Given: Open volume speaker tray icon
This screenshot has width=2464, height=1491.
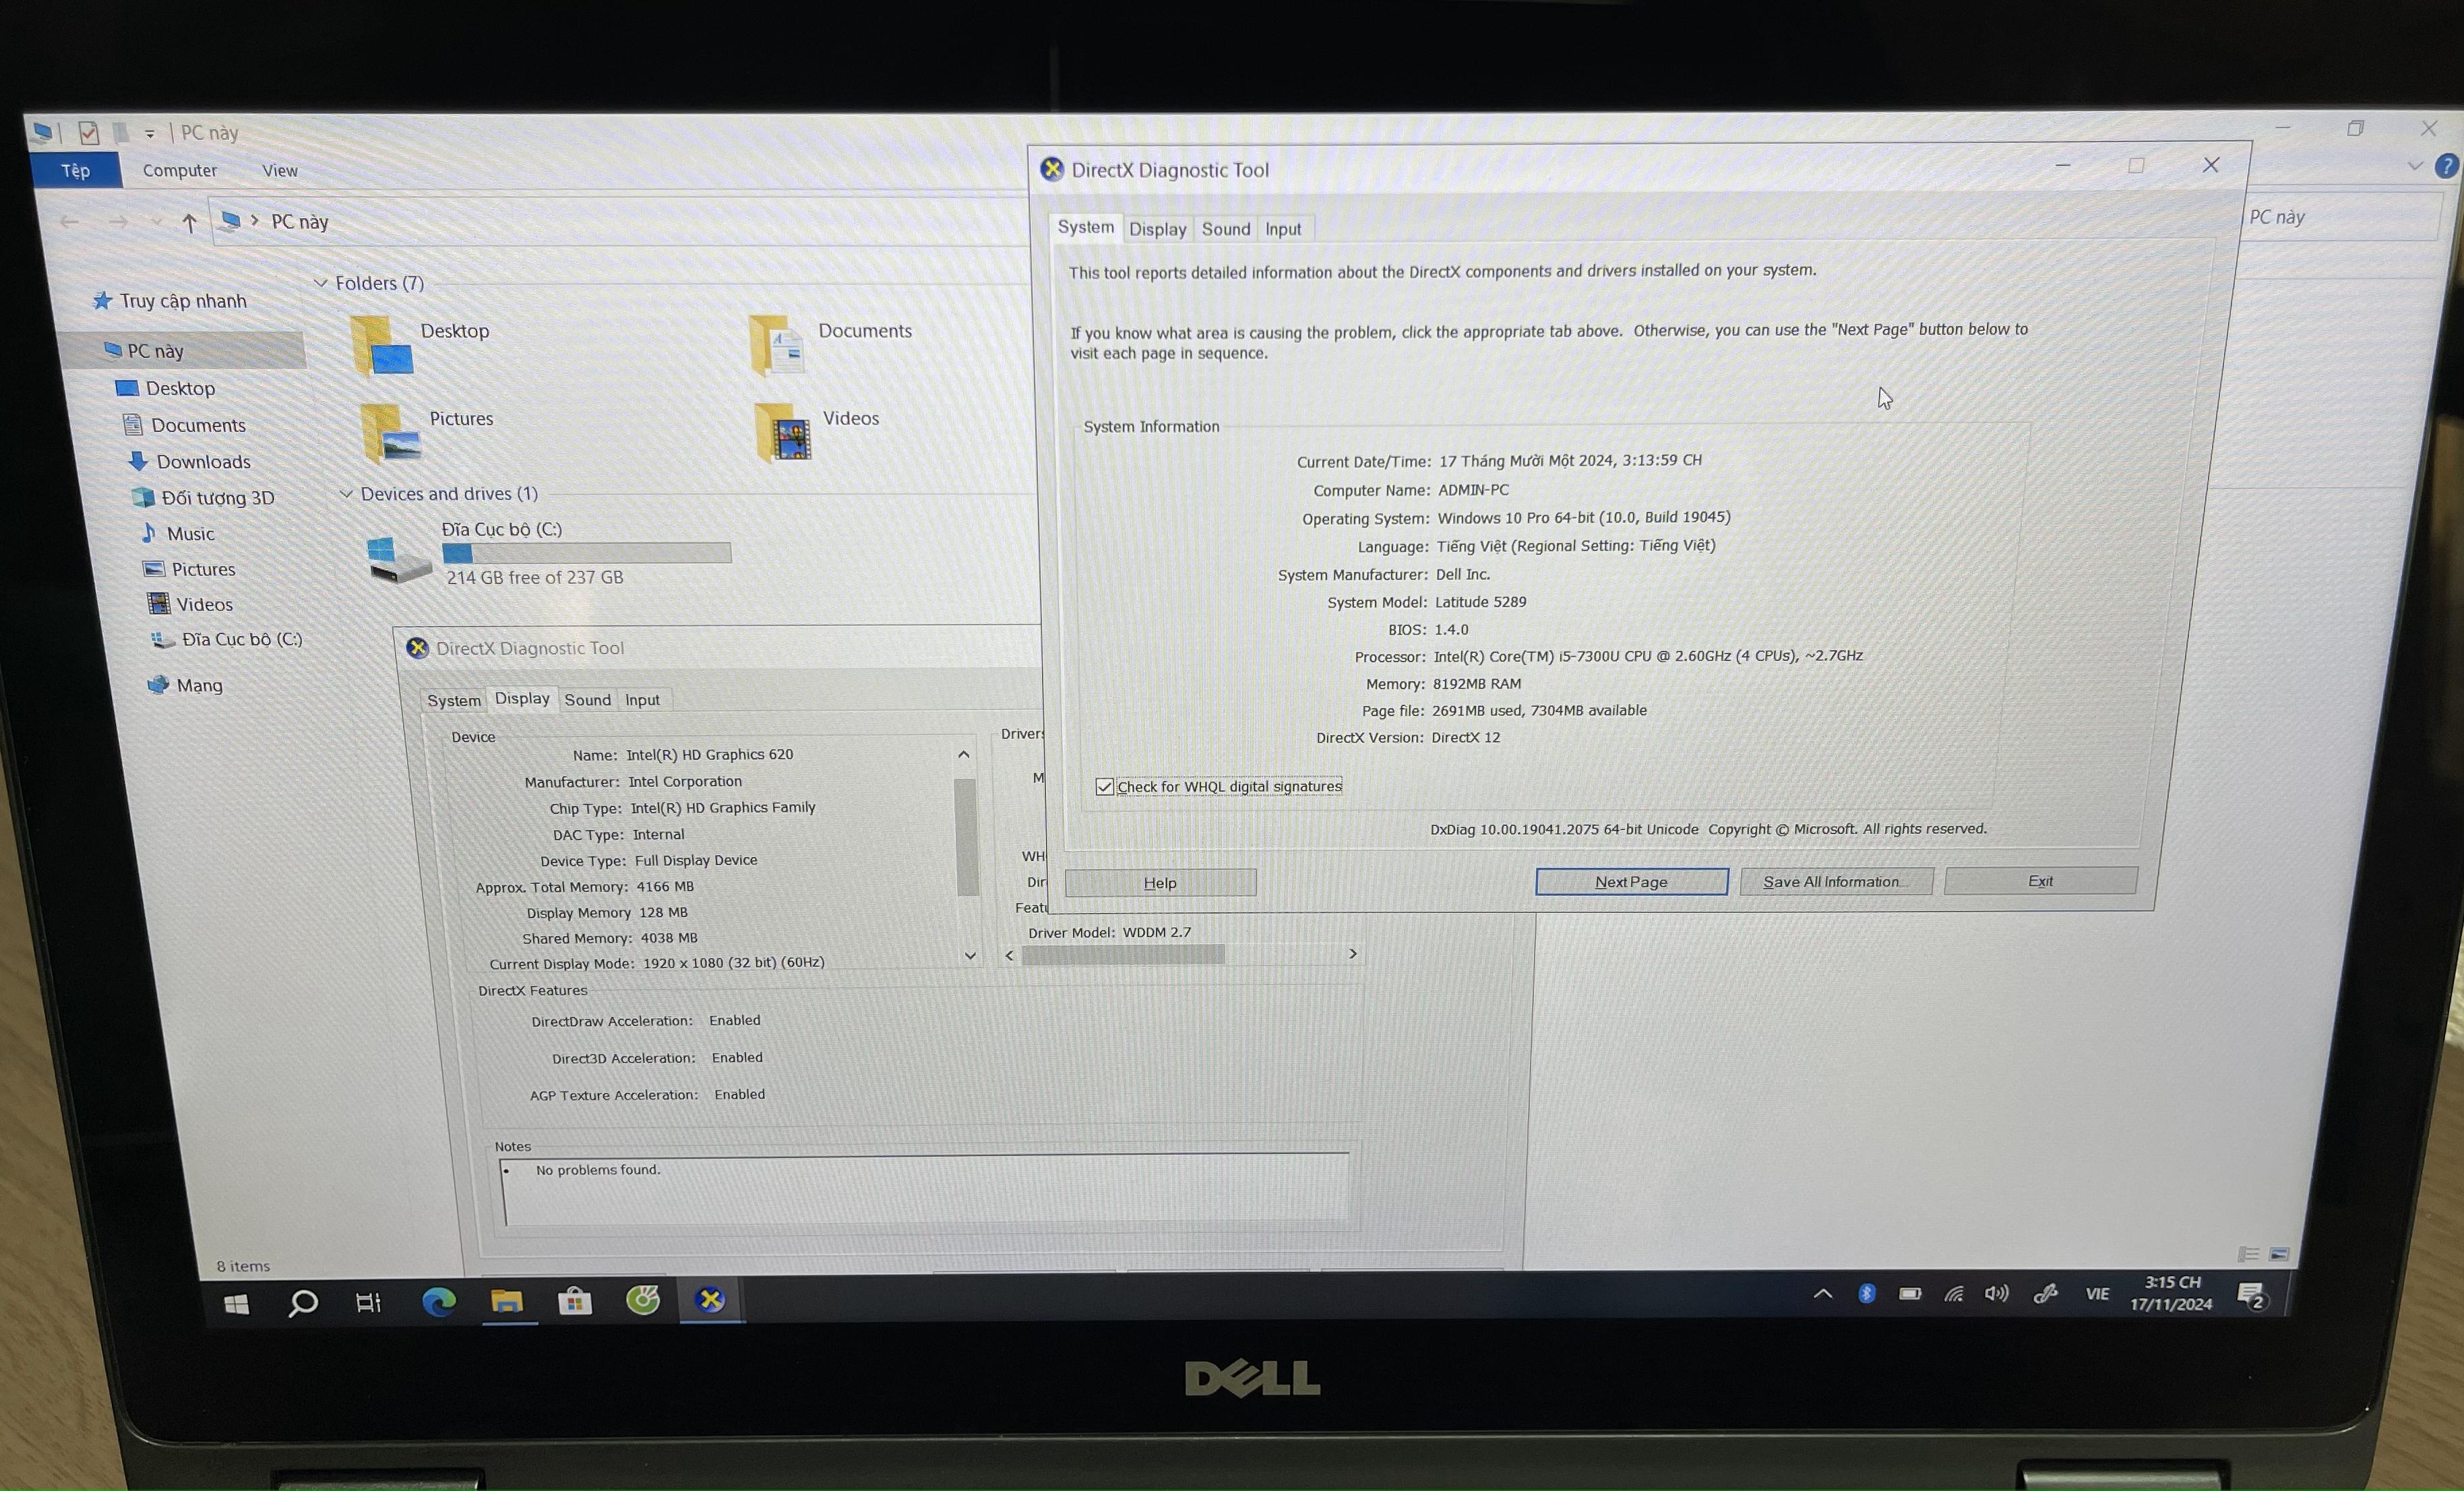Looking at the screenshot, I should click(x=1997, y=1294).
